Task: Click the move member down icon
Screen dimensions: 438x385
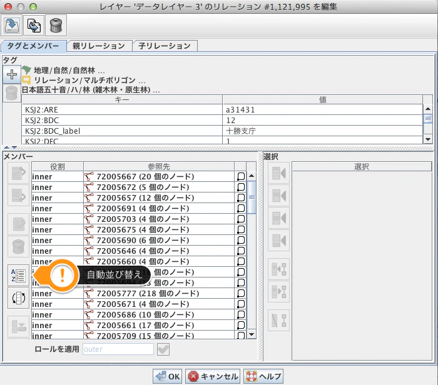Action: [x=18, y=195]
